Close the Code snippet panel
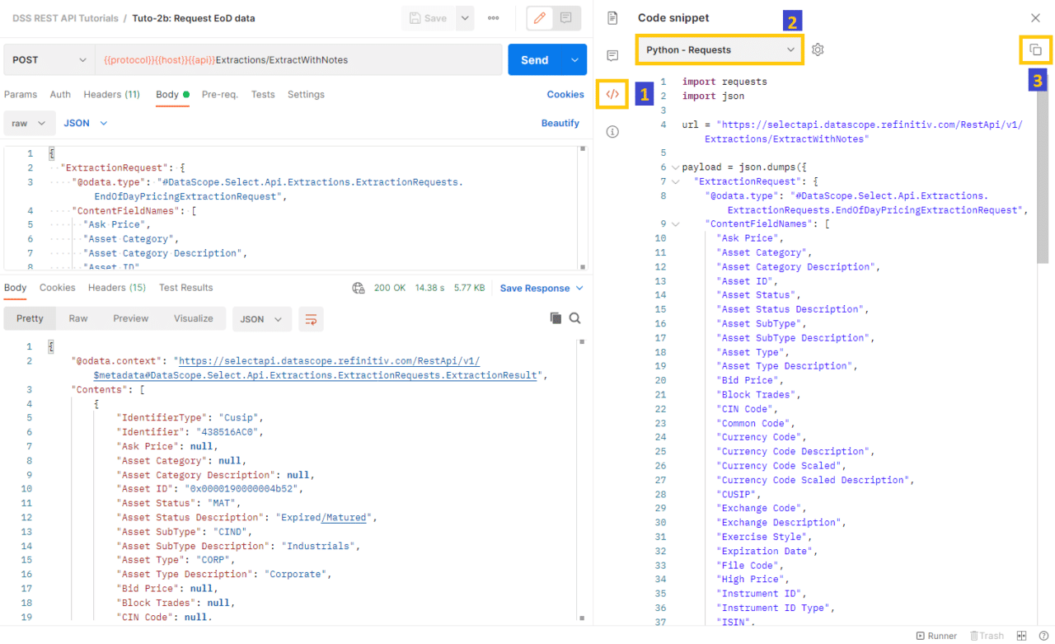 coord(1035,17)
